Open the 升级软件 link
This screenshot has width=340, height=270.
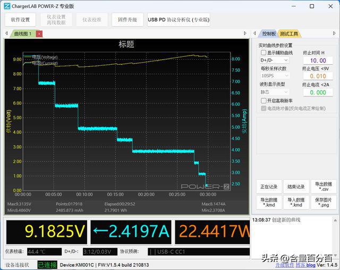click(285, 265)
